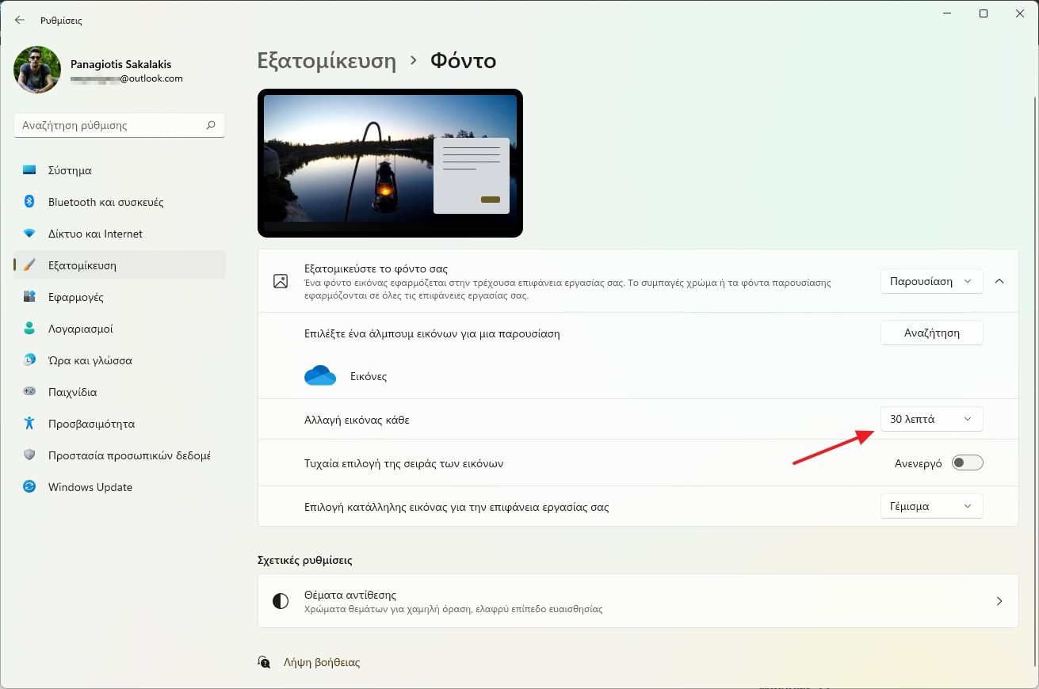Click the Αναζήτηση browse button

coord(931,333)
